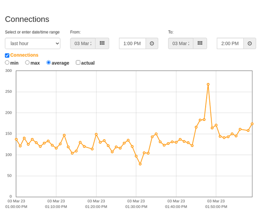Click the peak data point near 268

point(208,84)
